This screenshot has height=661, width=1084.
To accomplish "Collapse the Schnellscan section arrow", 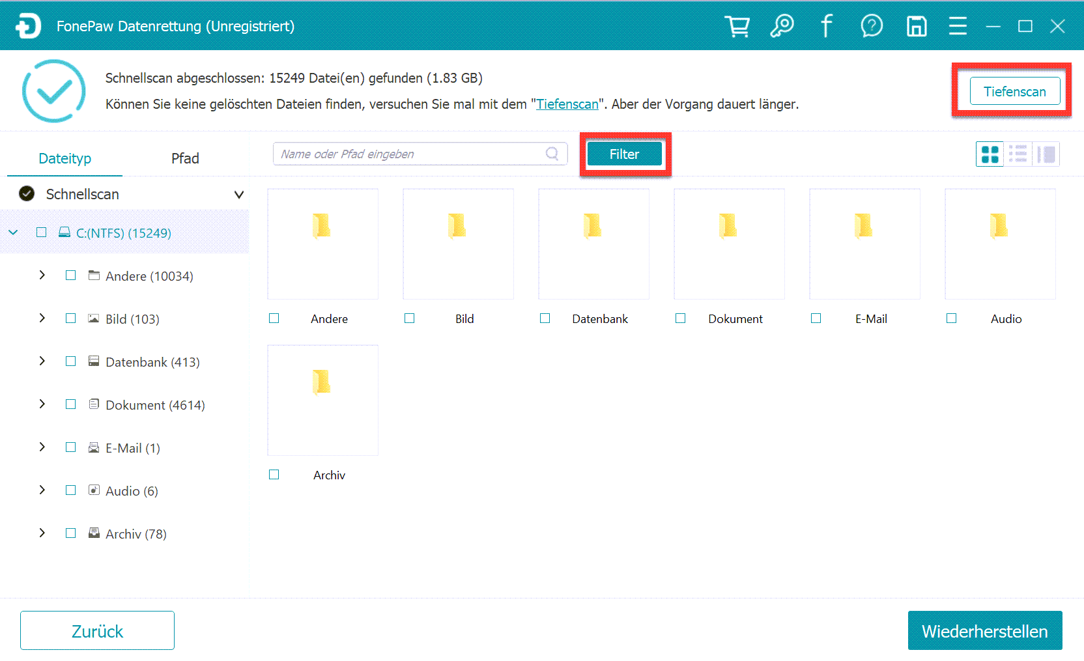I will coord(239,195).
